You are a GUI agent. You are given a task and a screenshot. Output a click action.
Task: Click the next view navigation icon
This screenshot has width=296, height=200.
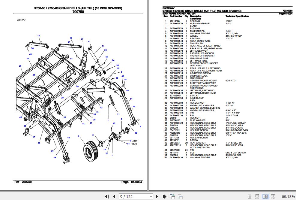pyautogui.click(x=180, y=197)
